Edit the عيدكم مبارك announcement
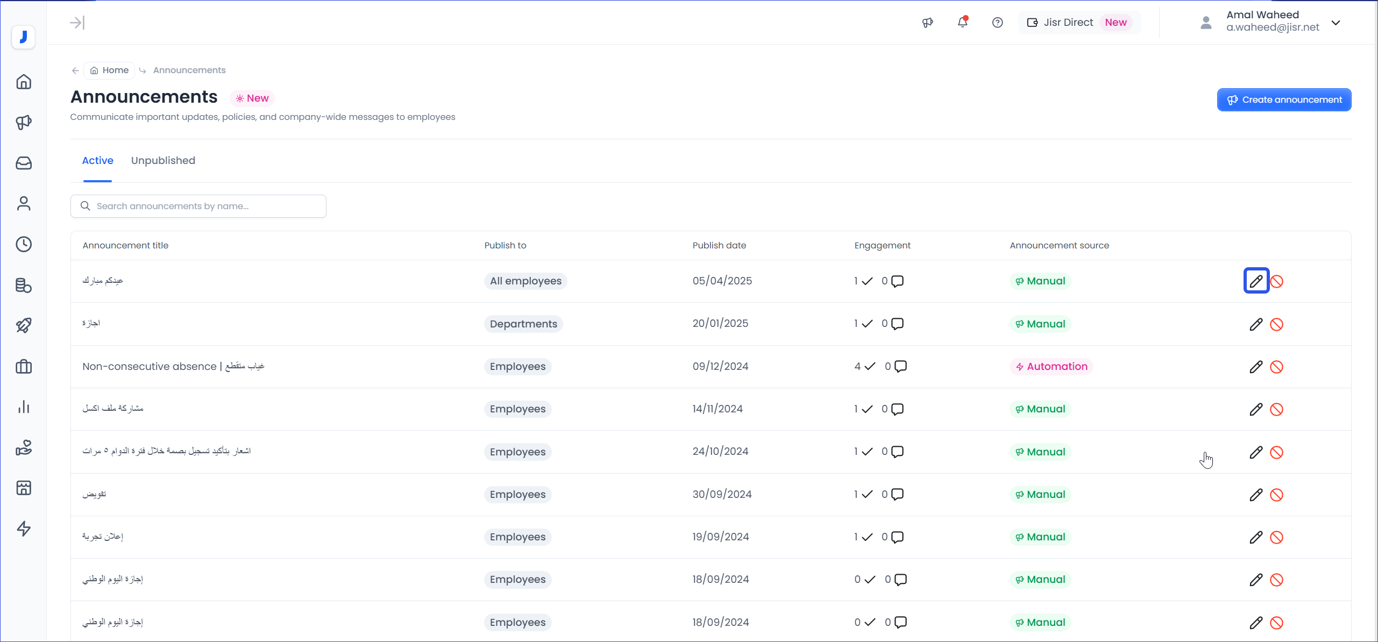The height and width of the screenshot is (642, 1378). [x=1256, y=281]
